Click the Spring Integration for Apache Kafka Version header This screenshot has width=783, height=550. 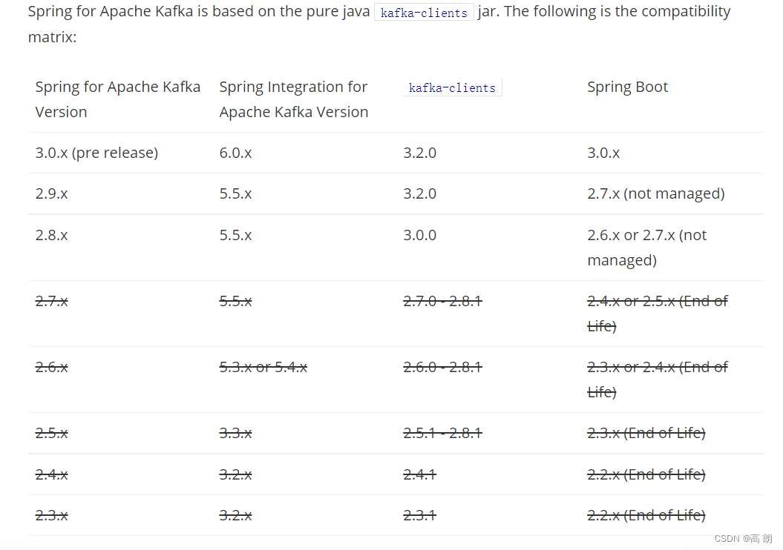pyautogui.click(x=294, y=99)
